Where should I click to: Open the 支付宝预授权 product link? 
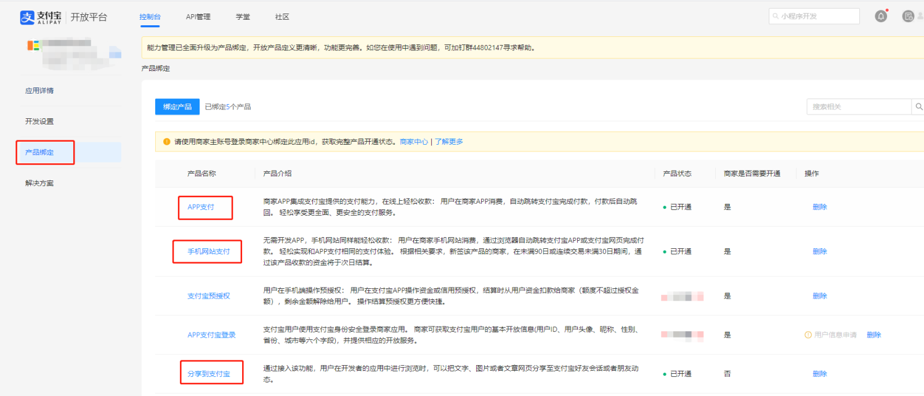tap(209, 296)
